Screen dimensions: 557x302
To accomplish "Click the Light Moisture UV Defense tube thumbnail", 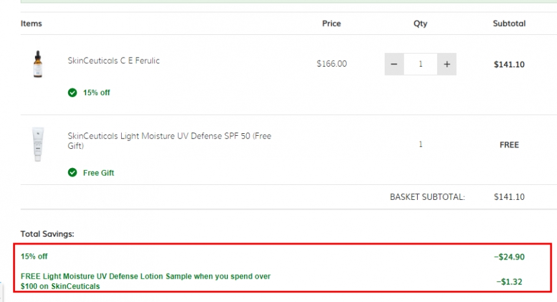I will tap(38, 144).
